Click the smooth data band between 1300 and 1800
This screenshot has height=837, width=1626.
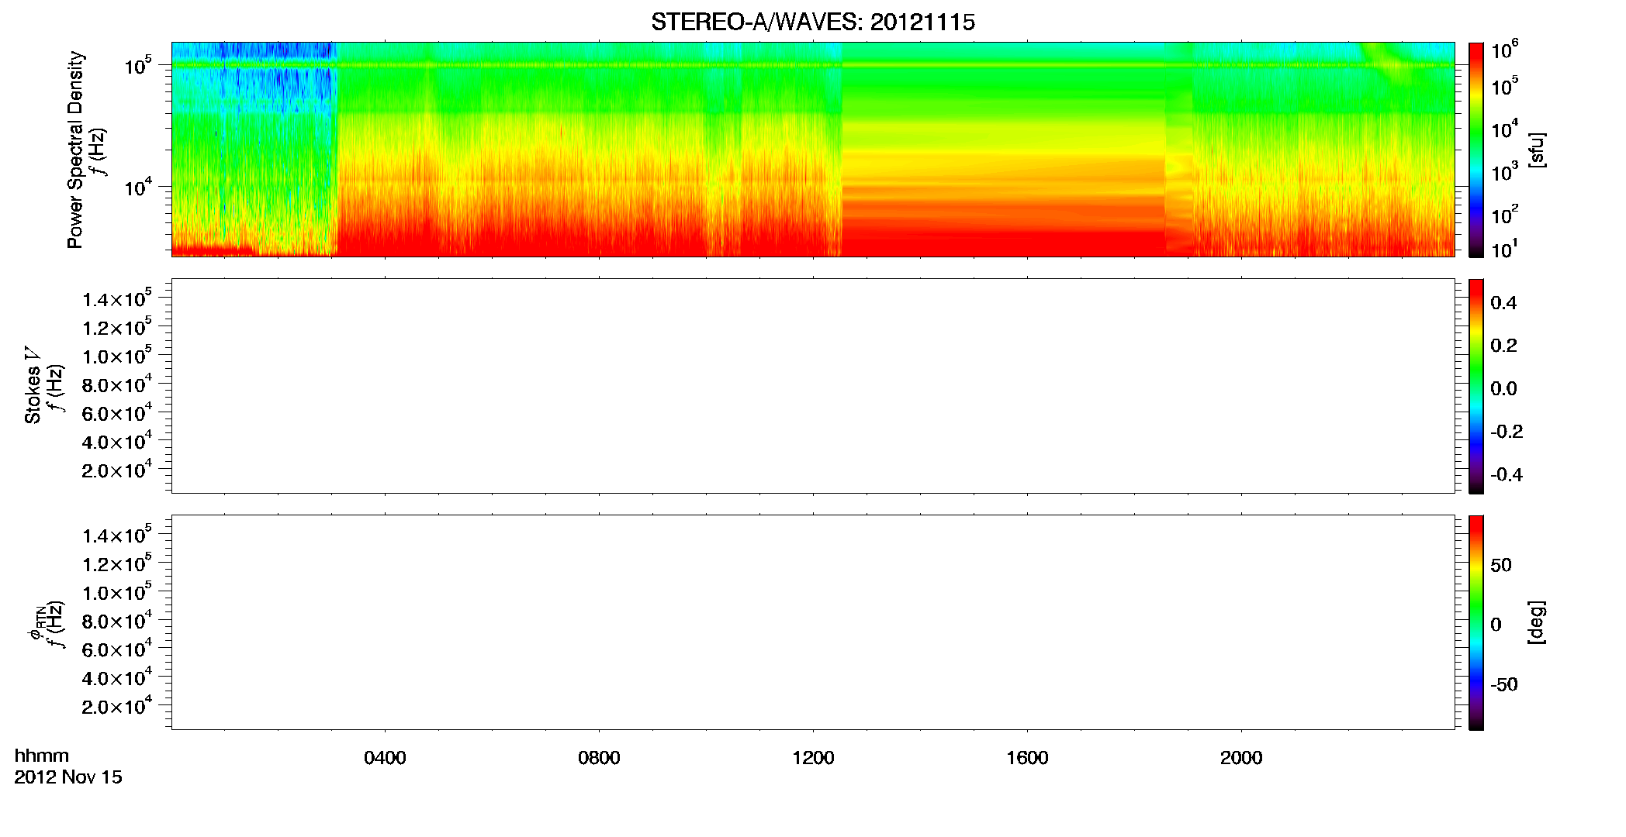1004,150
